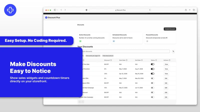Click the browser address bar showing Discount Plus

pos(120,10)
